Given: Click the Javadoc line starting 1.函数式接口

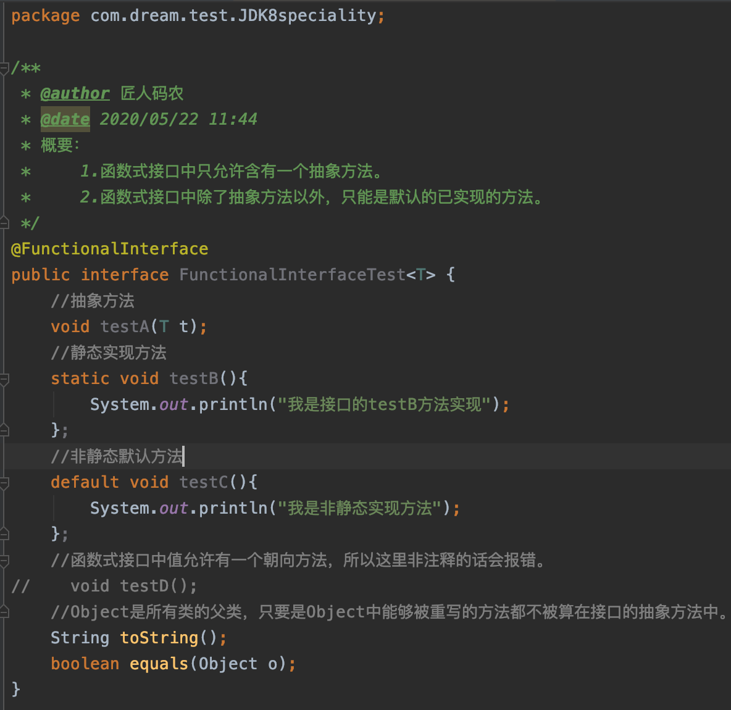Looking at the screenshot, I should [x=232, y=171].
